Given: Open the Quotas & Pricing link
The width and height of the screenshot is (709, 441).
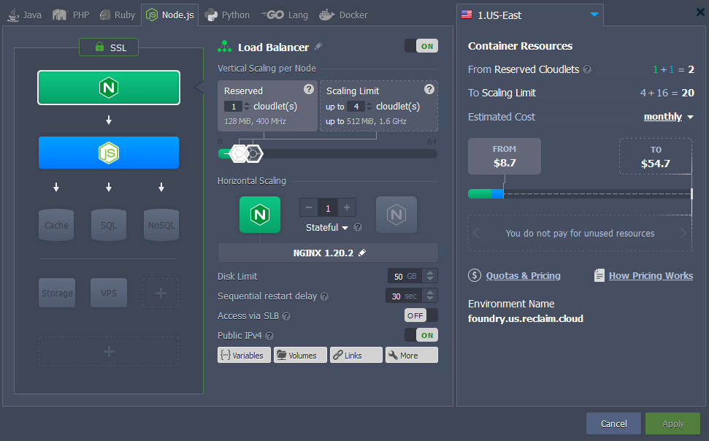Looking at the screenshot, I should click(523, 275).
